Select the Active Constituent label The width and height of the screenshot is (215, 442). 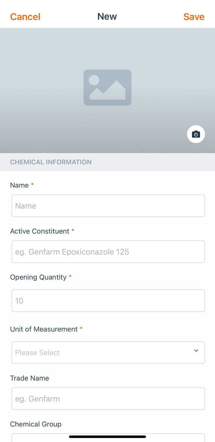coord(40,231)
